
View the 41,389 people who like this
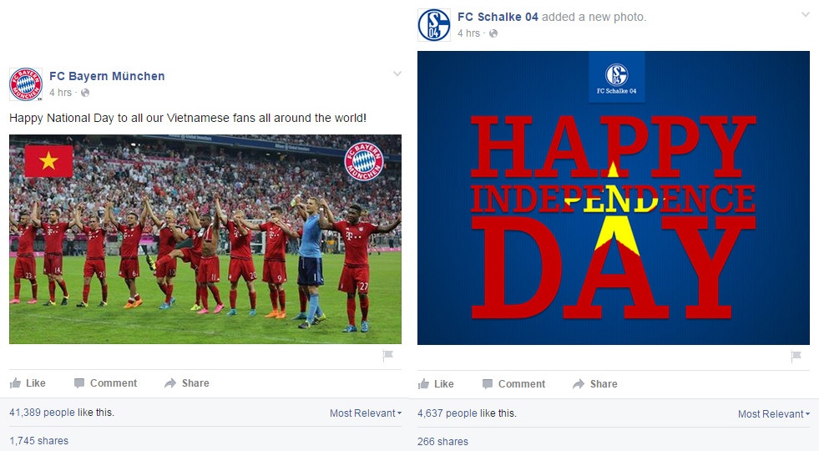43,413
